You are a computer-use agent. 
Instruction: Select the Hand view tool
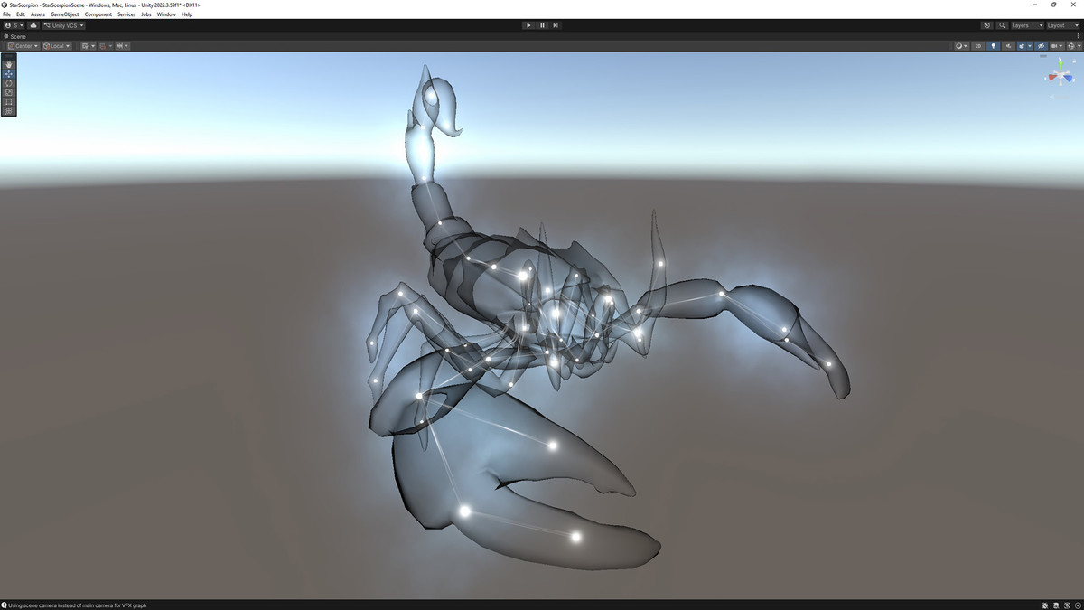[9, 64]
